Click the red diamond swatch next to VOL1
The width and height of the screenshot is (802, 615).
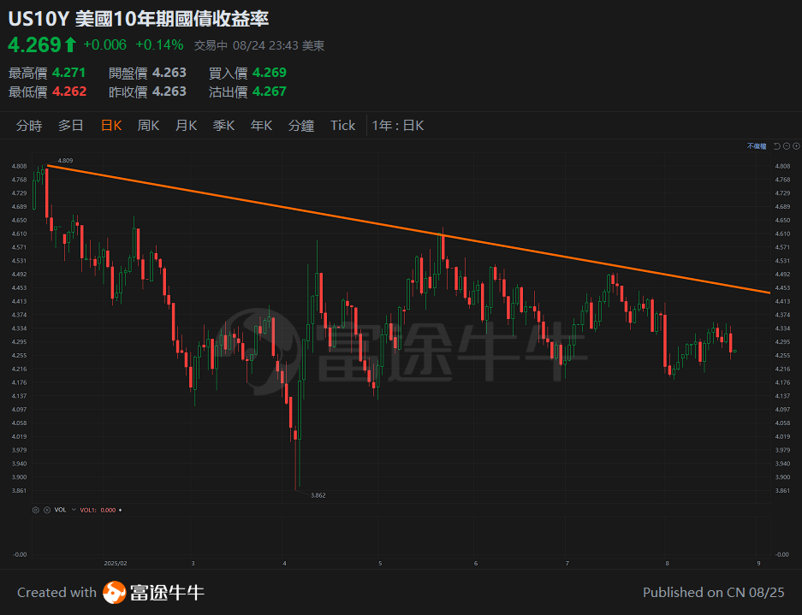(120, 509)
